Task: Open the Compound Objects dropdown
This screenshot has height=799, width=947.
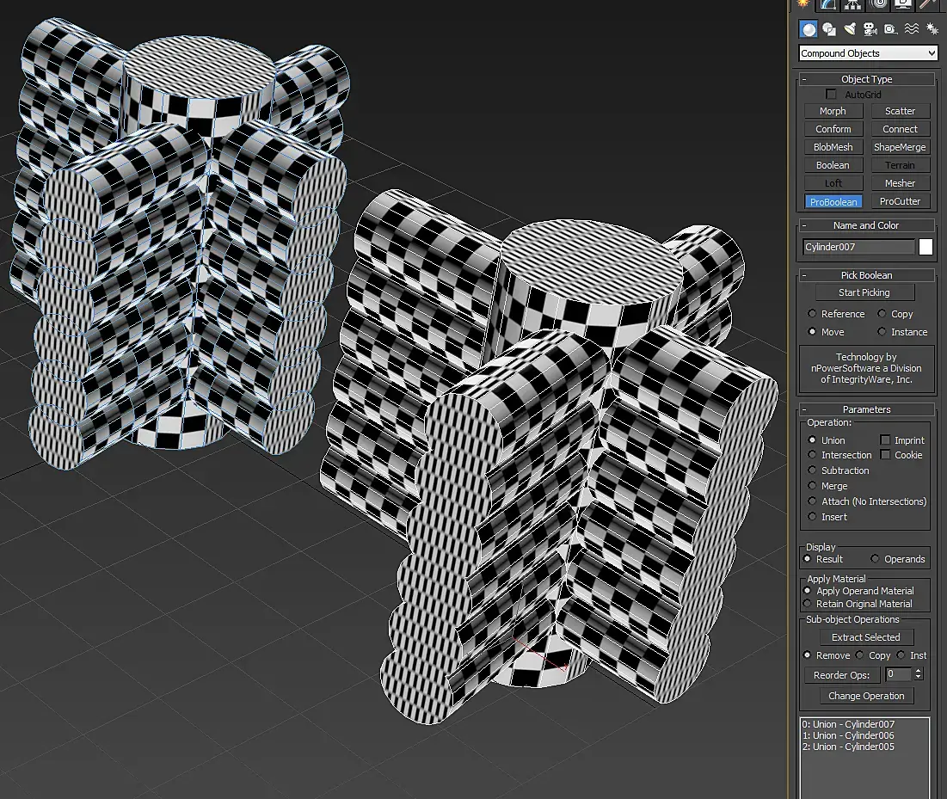Action: pyautogui.click(x=868, y=53)
